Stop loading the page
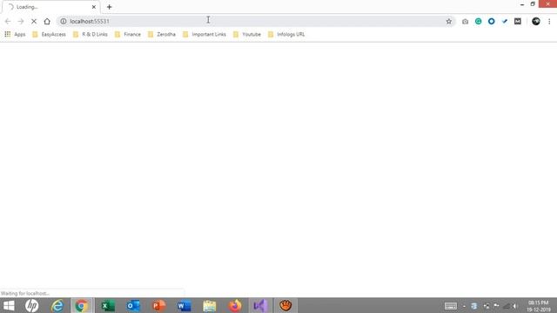The image size is (557, 313). (34, 21)
